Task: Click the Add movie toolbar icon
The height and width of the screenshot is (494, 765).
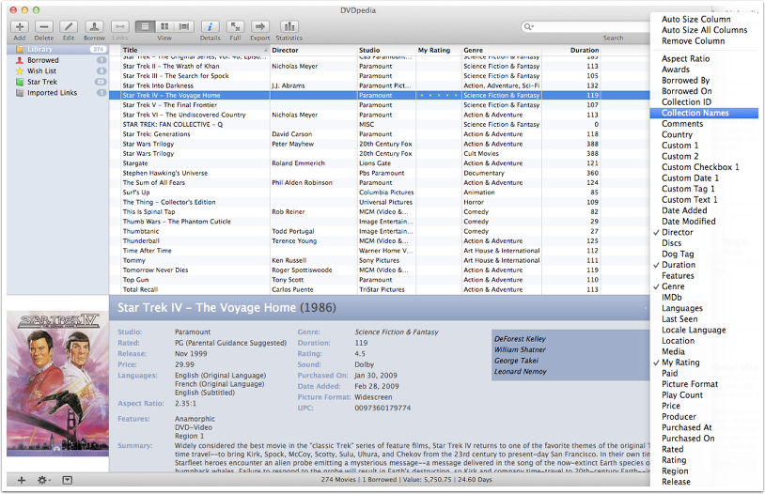Action: 20,26
